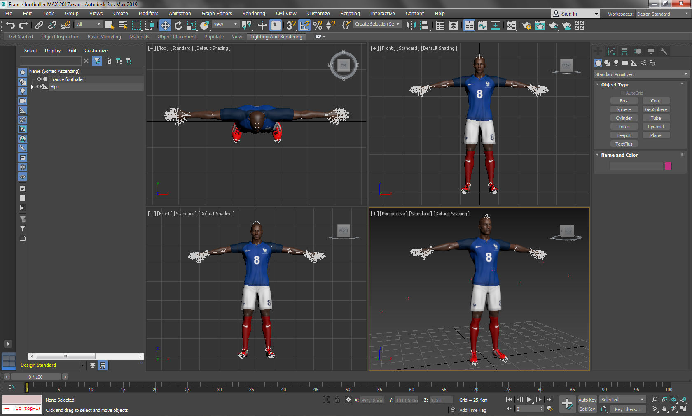Toggle Set Key animation mode

pyautogui.click(x=587, y=409)
